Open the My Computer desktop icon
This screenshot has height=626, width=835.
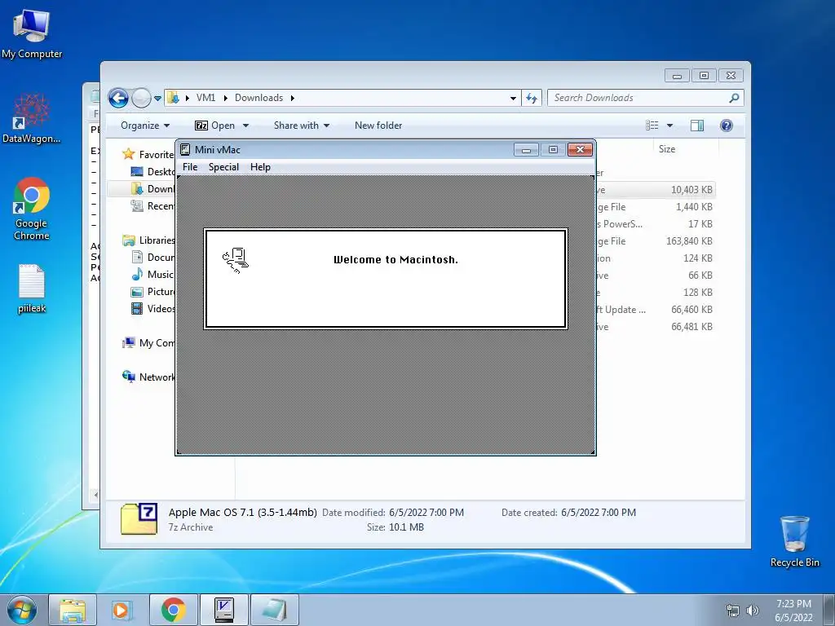[x=32, y=34]
